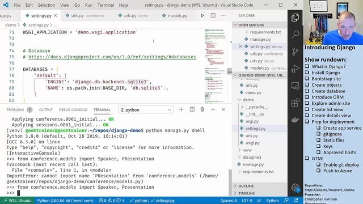This screenshot has height=204, width=363.
Task: Open the Explorer view in activity bar
Action: [x=295, y=18]
